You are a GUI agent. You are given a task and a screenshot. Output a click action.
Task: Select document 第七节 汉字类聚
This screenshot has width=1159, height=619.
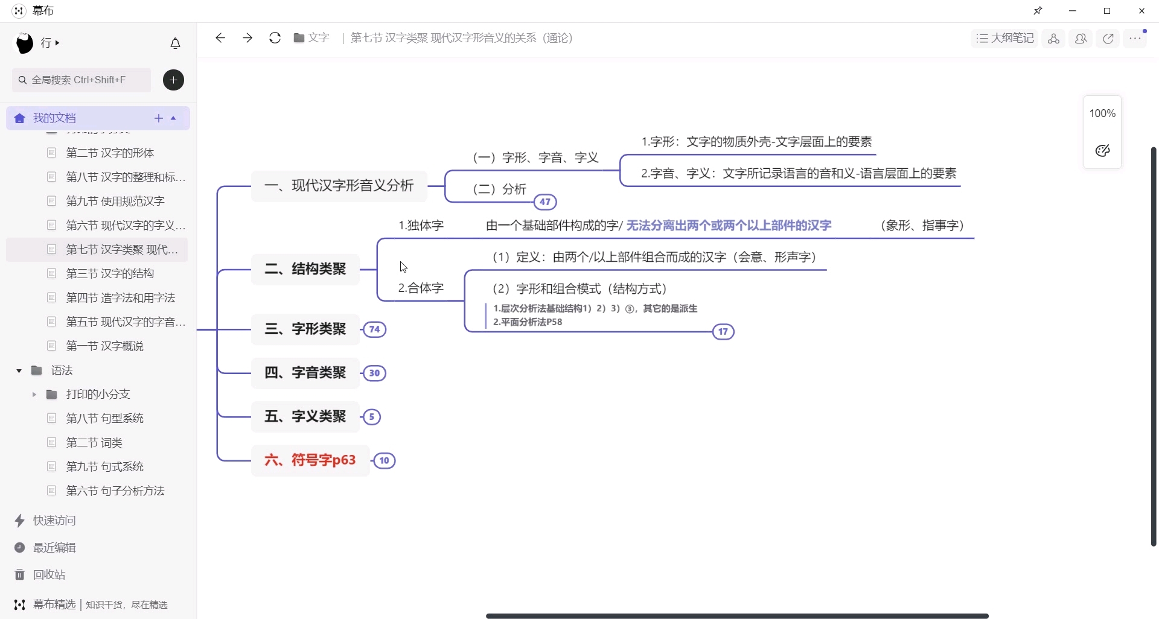pyautogui.click(x=97, y=250)
